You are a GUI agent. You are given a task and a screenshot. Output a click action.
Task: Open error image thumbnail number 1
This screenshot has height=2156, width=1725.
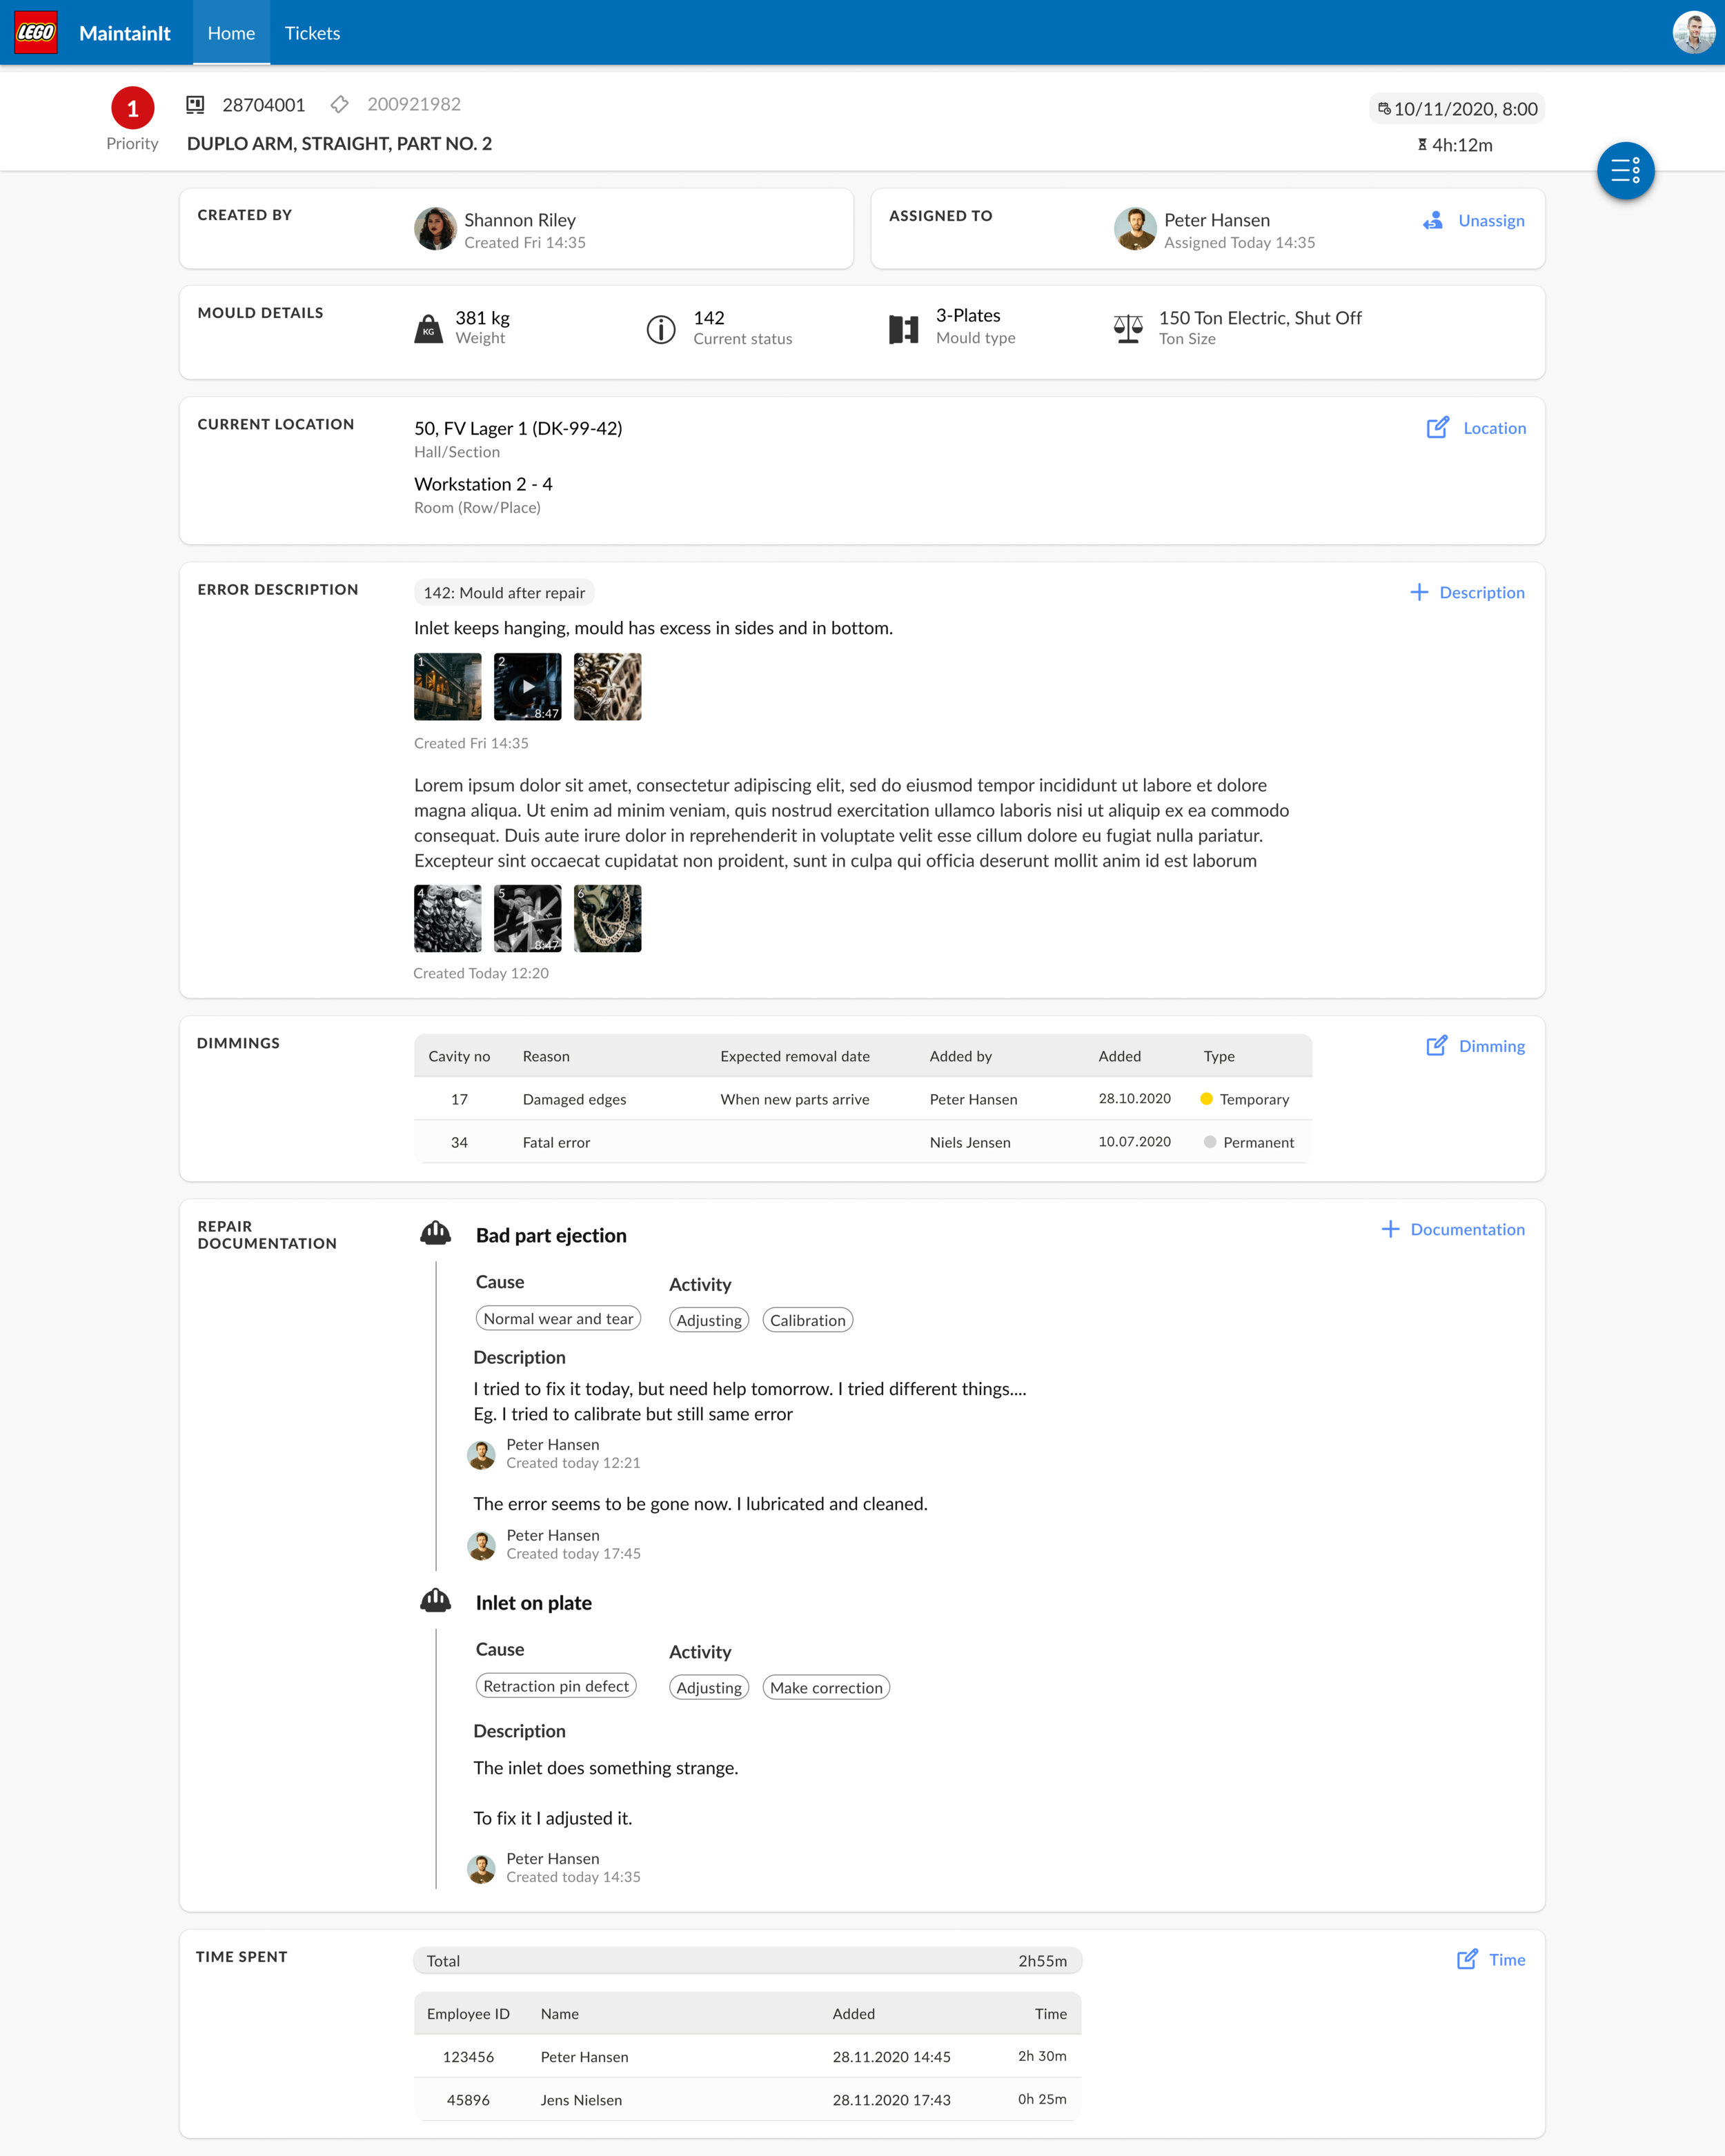(x=447, y=687)
